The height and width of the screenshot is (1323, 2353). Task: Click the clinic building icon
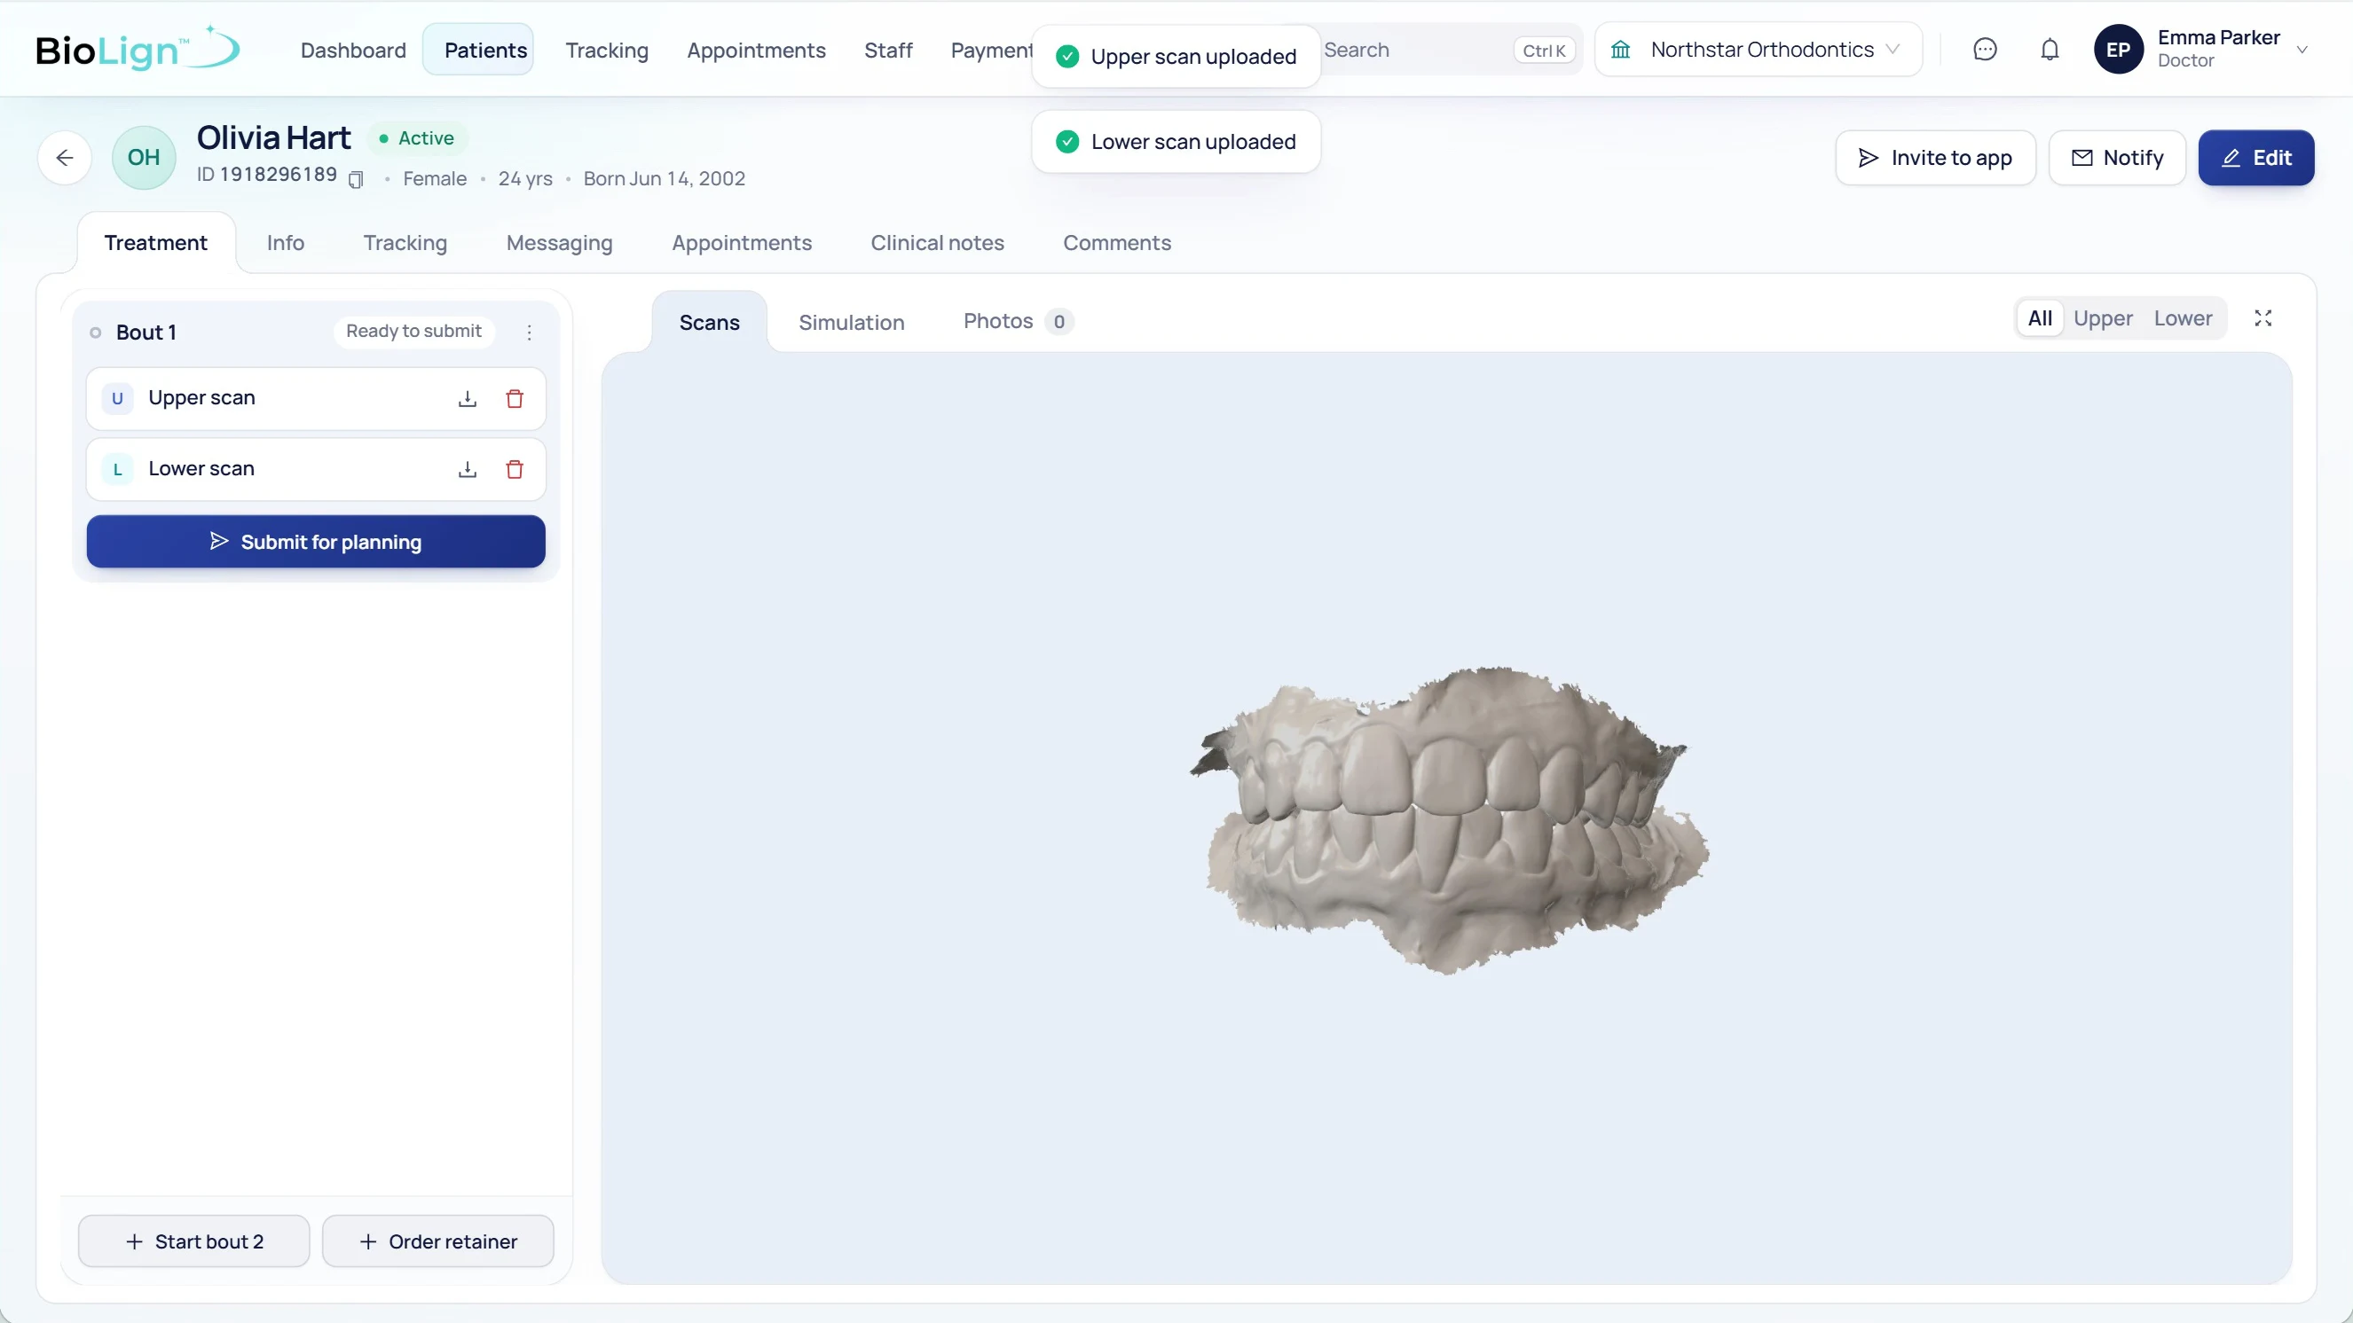(x=1620, y=50)
